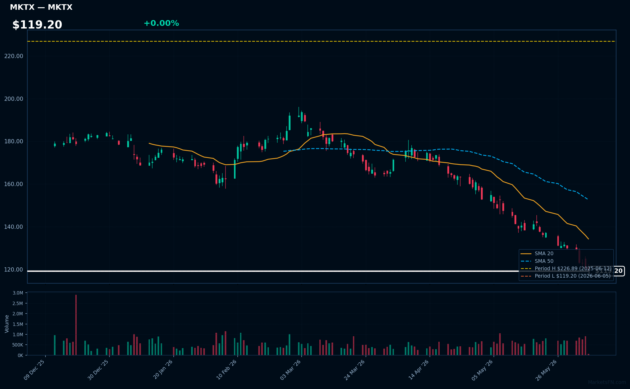
Task: Click the 24 Mar '26 date label
Action: pyautogui.click(x=355, y=370)
